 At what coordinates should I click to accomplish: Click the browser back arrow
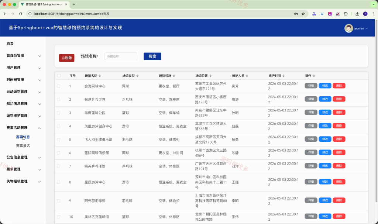5,14
